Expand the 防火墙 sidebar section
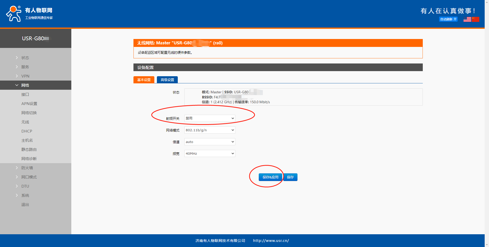This screenshot has width=489, height=247. [27, 168]
